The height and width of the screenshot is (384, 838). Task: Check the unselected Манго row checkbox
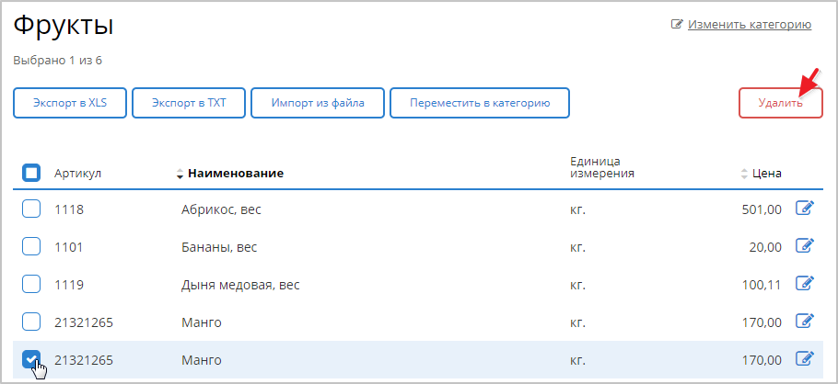[31, 322]
